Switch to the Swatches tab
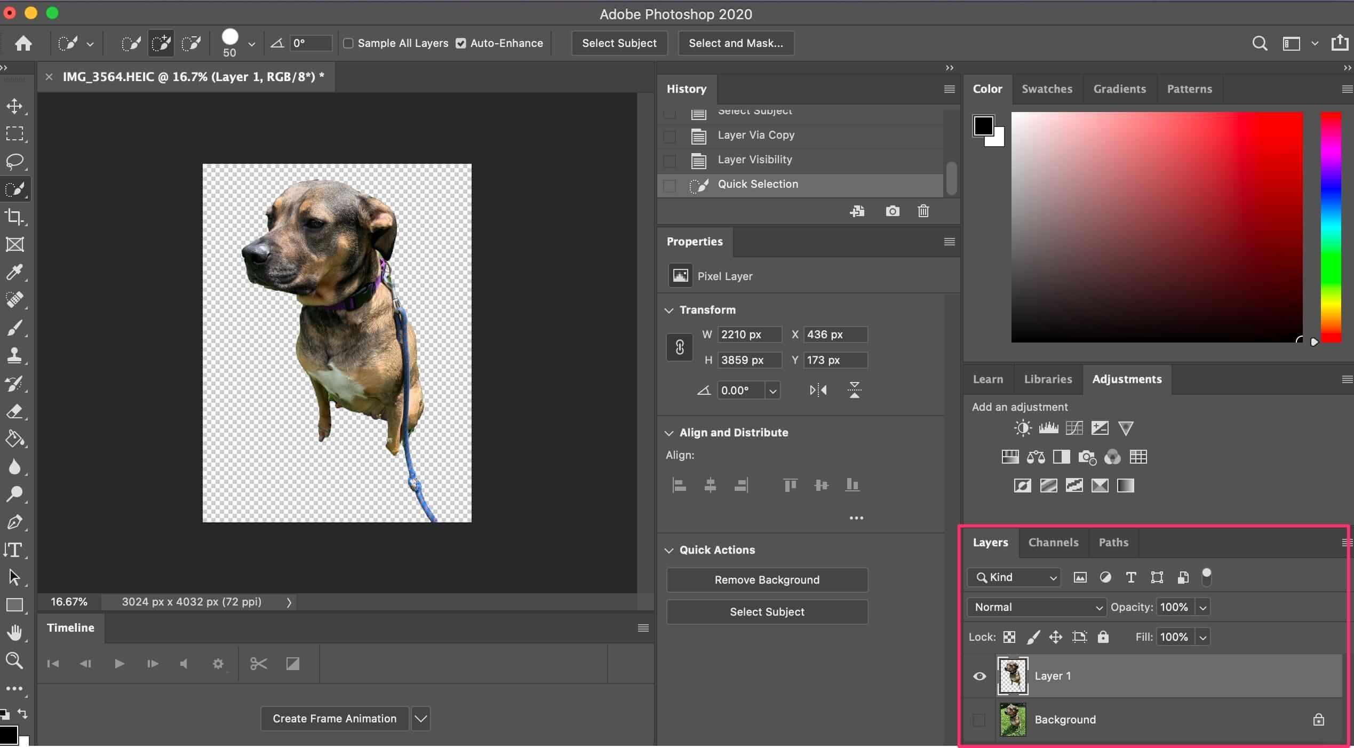This screenshot has height=748, width=1354. pos(1046,87)
